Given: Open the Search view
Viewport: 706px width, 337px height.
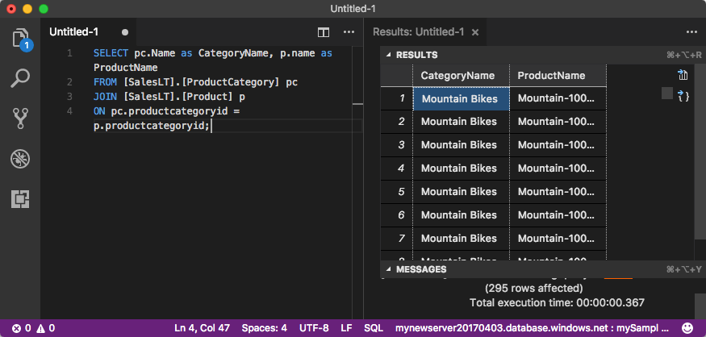Looking at the screenshot, I should tap(20, 78).
